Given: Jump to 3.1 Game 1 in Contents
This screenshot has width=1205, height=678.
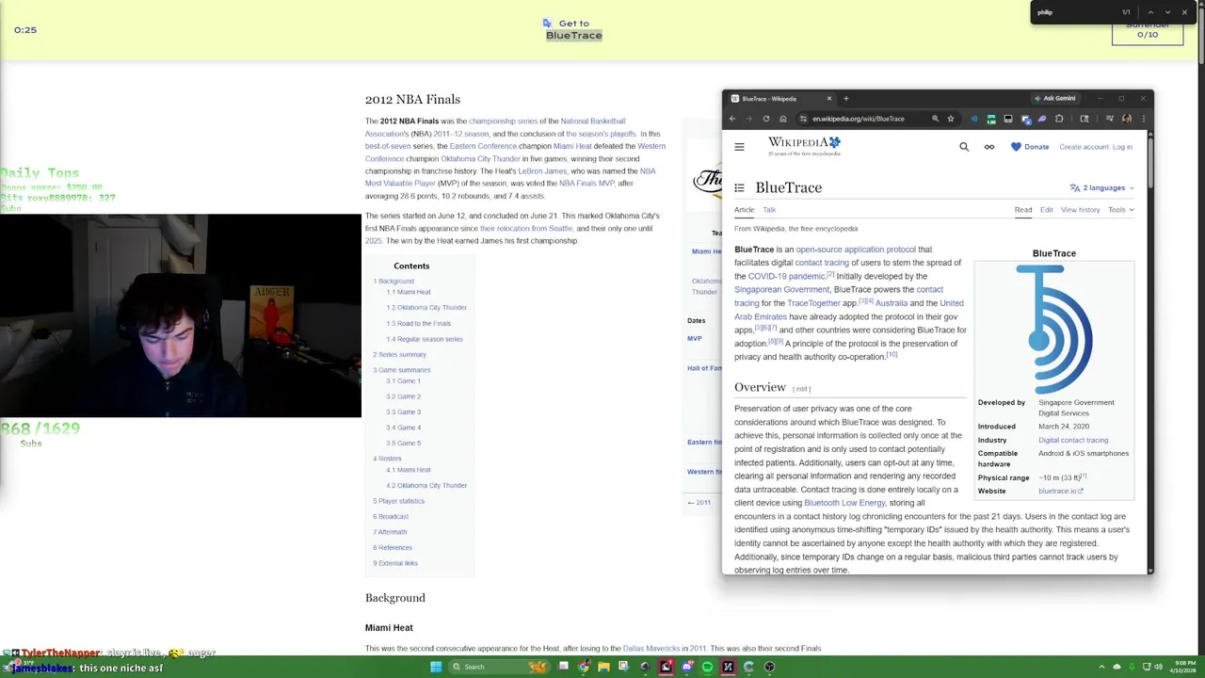Looking at the screenshot, I should (403, 381).
